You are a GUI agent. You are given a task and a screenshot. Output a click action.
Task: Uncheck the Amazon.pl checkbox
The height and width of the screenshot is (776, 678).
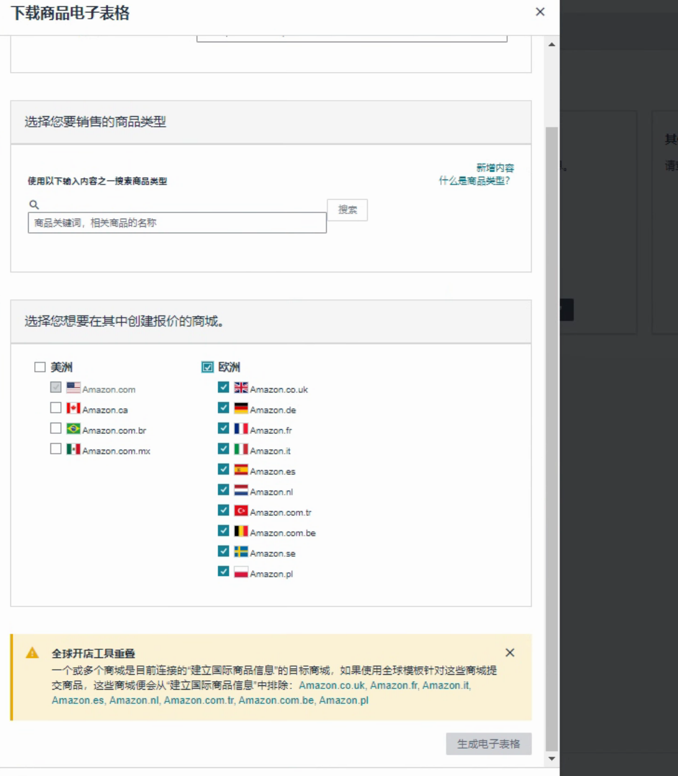[x=224, y=571]
